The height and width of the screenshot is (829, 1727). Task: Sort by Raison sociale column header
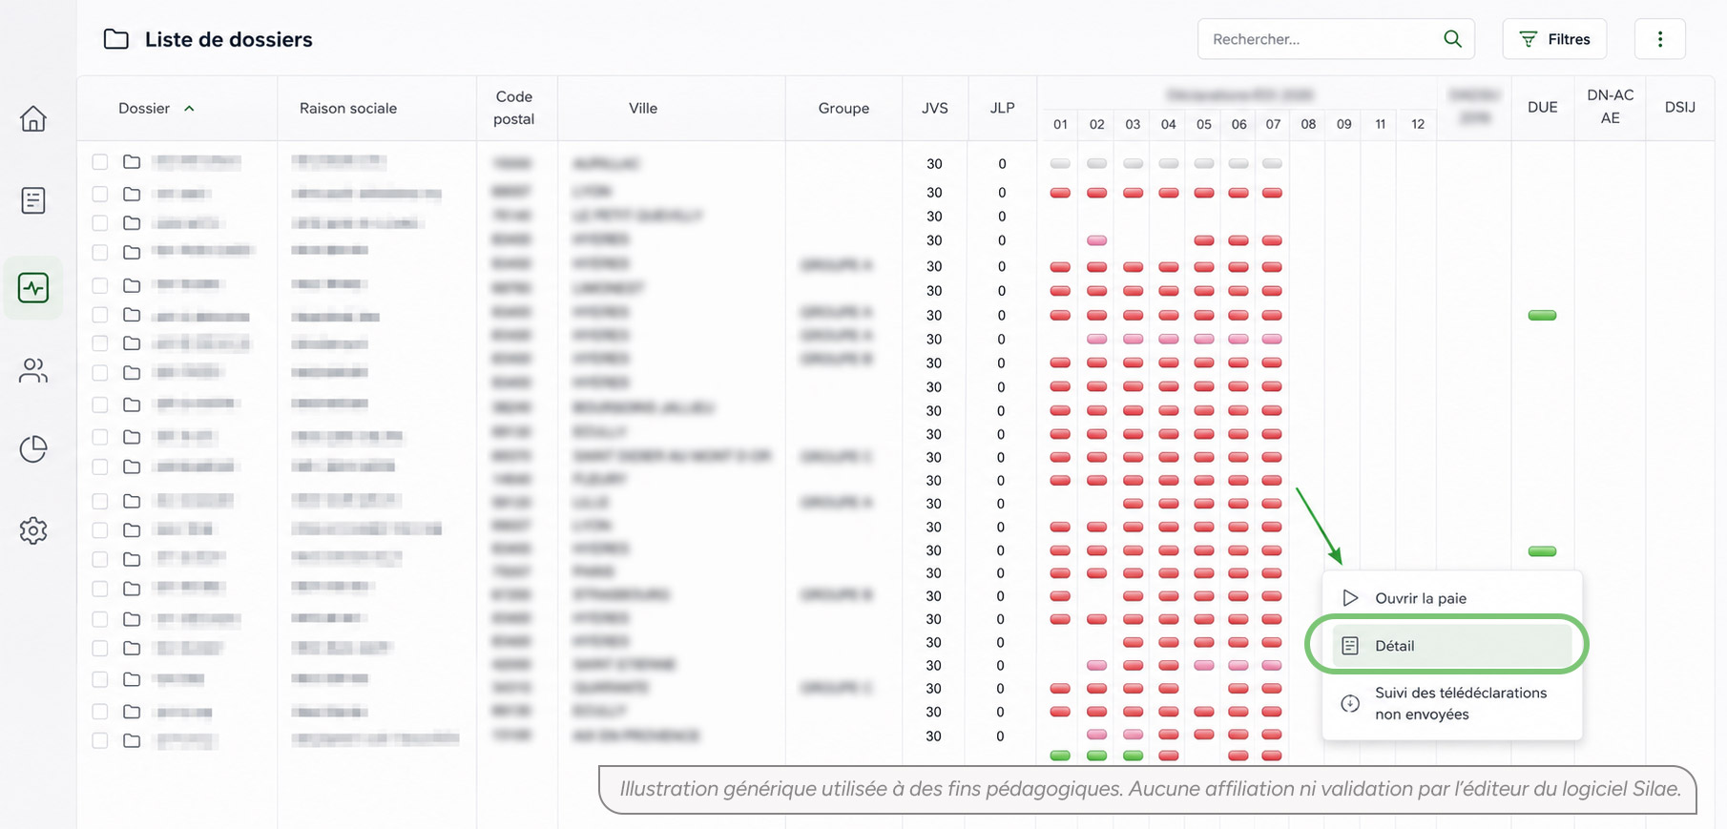tap(348, 109)
